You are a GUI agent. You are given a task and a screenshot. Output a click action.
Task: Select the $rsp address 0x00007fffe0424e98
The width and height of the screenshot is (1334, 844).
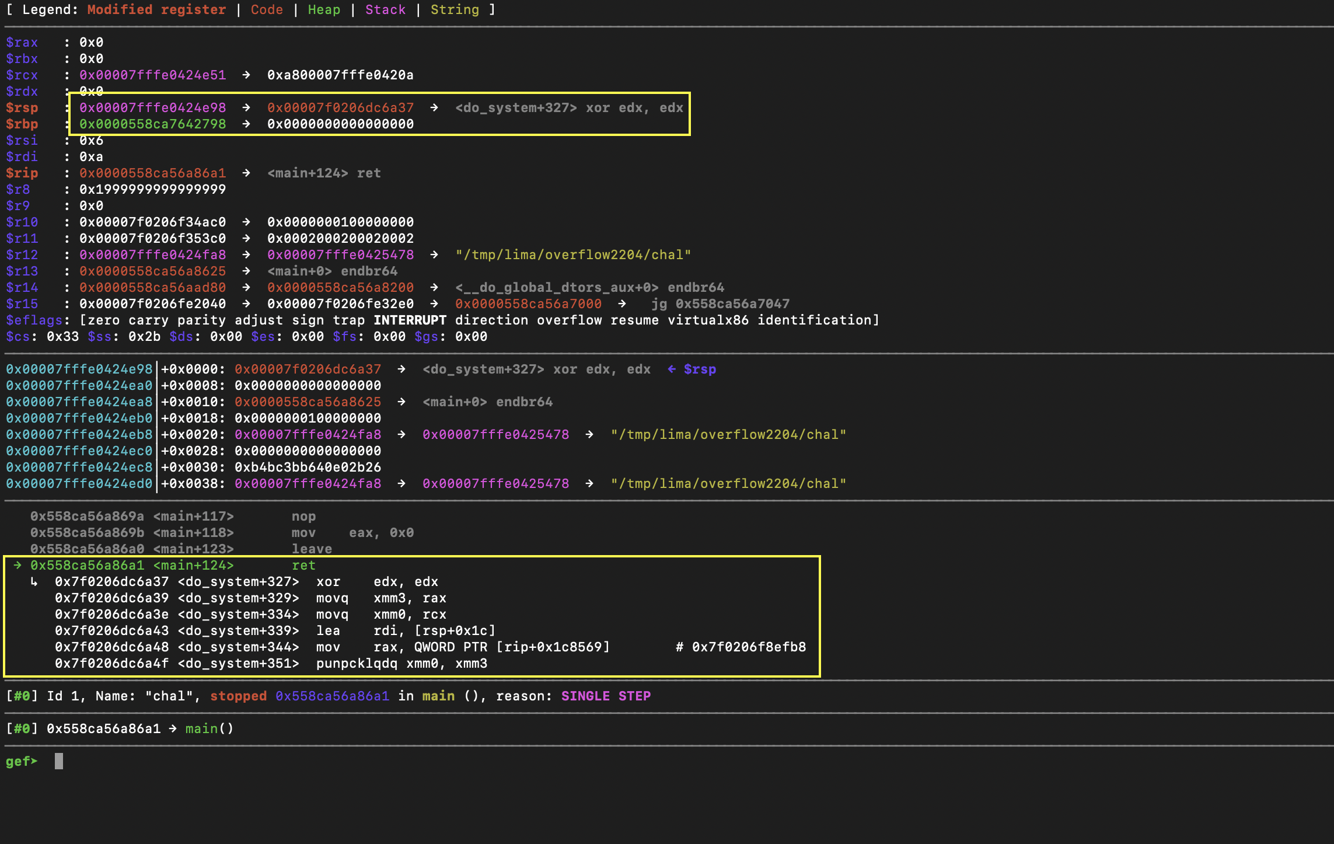pos(152,108)
